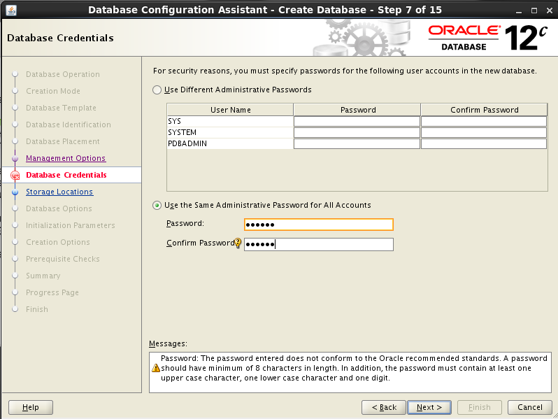Click the final Finish step label
This screenshot has width=558, height=419.
coord(36,309)
